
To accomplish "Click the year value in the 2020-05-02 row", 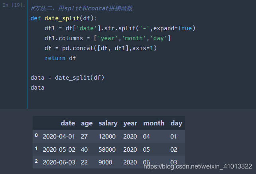I will (130, 150).
